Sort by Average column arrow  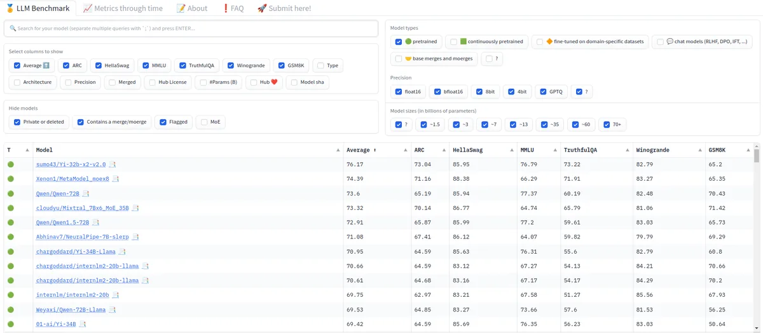[406, 150]
